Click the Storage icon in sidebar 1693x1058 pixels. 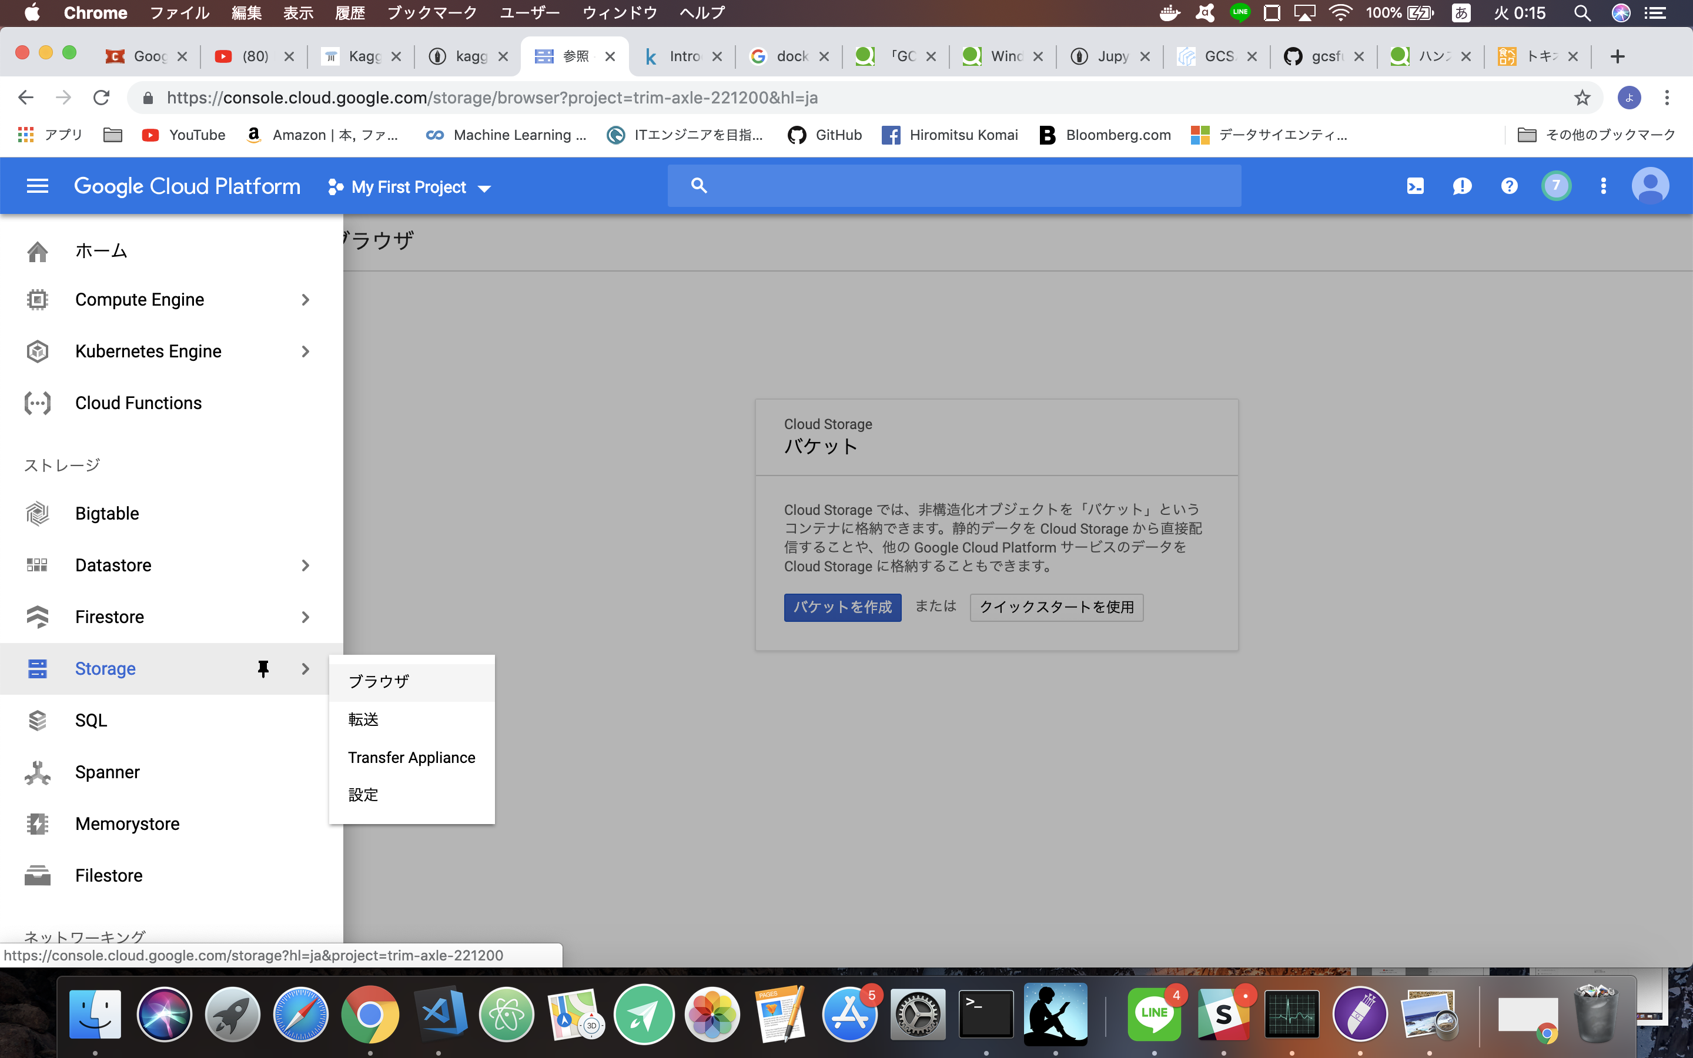tap(37, 669)
